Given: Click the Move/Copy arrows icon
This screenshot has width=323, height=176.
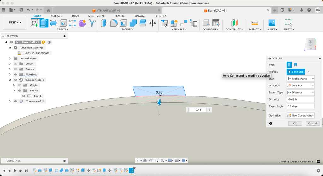Looking at the screenshot, I should (x=152, y=23).
